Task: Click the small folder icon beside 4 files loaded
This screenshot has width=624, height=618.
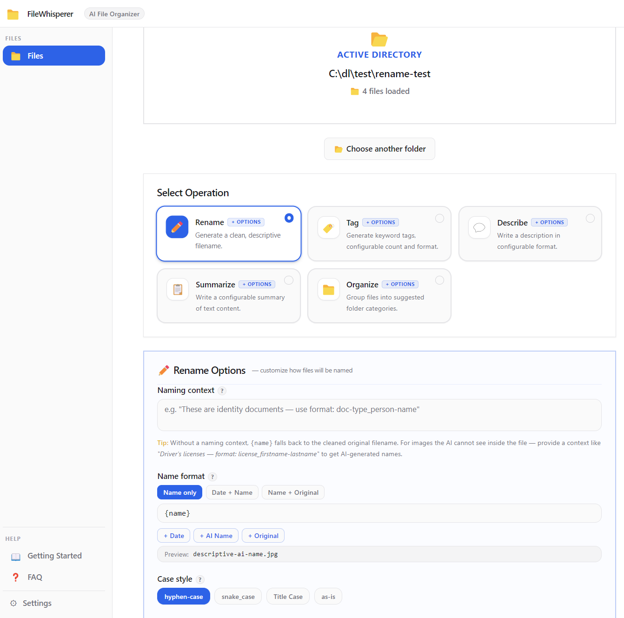Action: tap(355, 92)
